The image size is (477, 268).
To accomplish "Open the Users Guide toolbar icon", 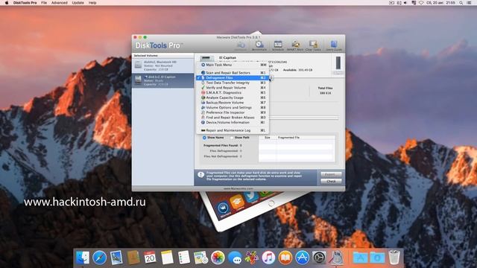I will [x=334, y=45].
